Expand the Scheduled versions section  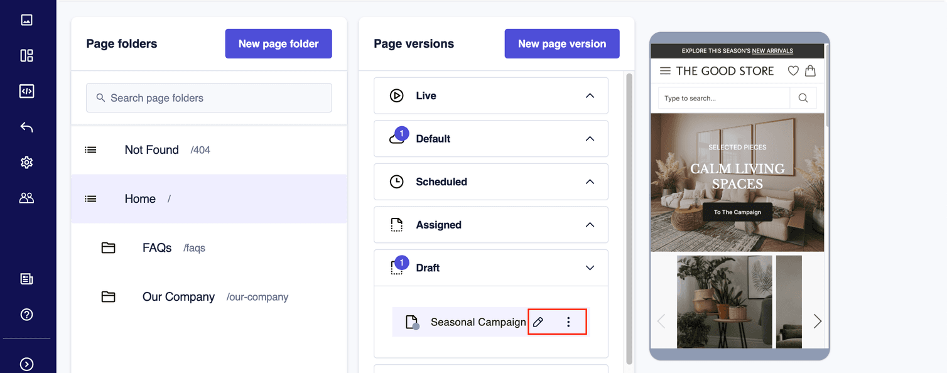pyautogui.click(x=590, y=181)
